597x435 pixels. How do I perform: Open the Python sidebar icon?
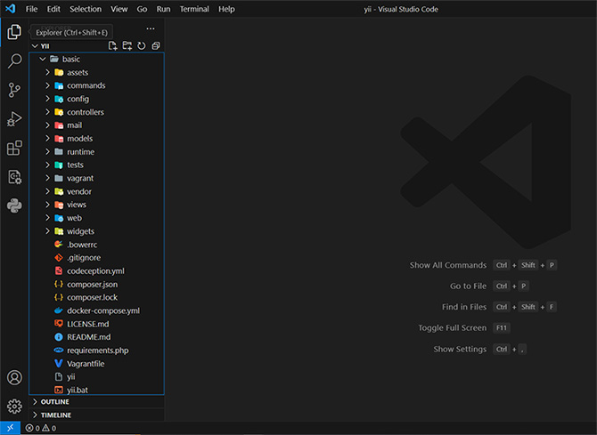pos(14,205)
